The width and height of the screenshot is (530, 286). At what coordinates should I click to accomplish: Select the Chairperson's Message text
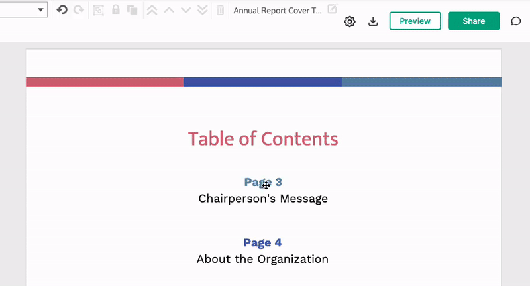[x=263, y=199]
